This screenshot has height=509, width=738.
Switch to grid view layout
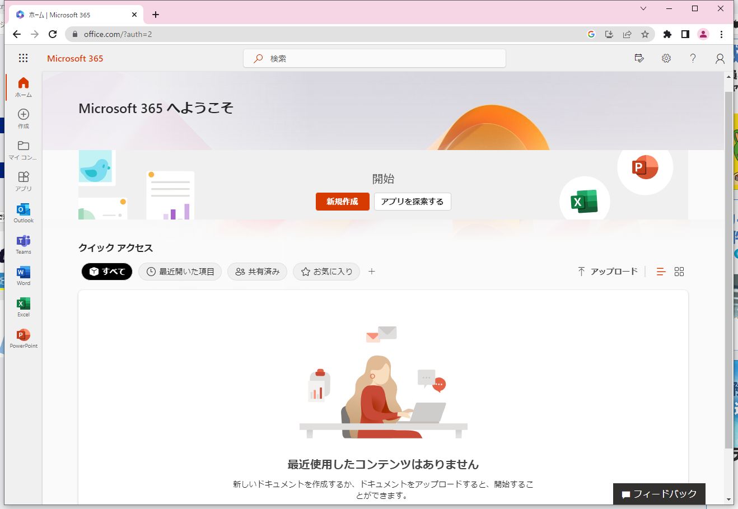click(679, 272)
